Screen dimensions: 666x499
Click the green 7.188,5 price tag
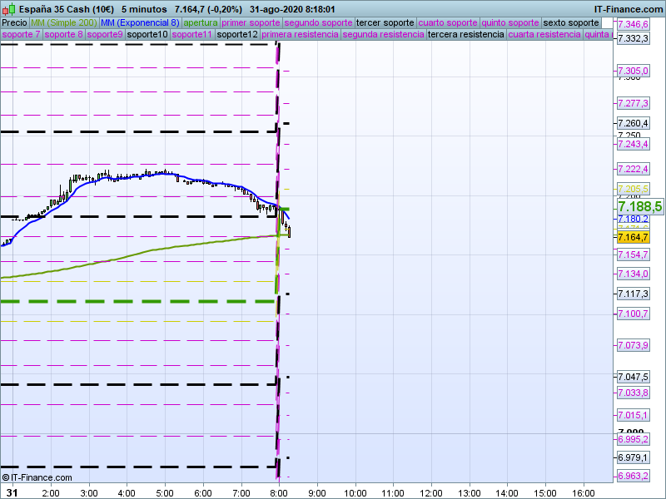click(x=639, y=206)
